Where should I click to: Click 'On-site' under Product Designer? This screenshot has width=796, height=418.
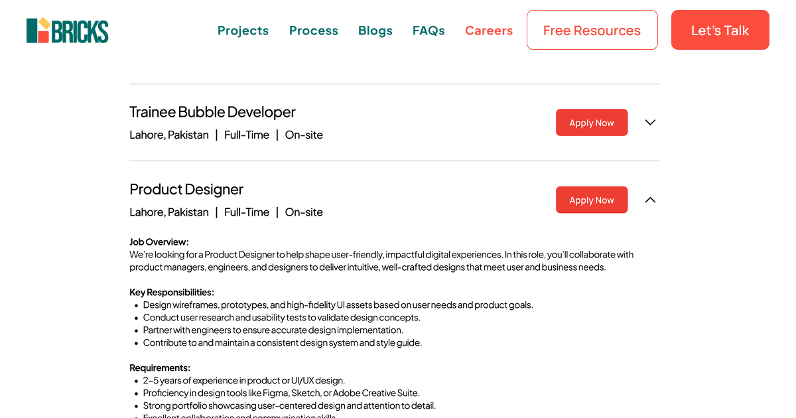point(304,212)
